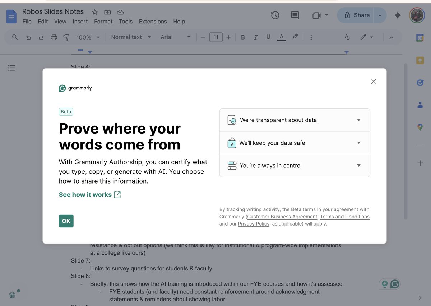Open the Google Maps side panel
The width and height of the screenshot is (431, 306).
click(420, 127)
